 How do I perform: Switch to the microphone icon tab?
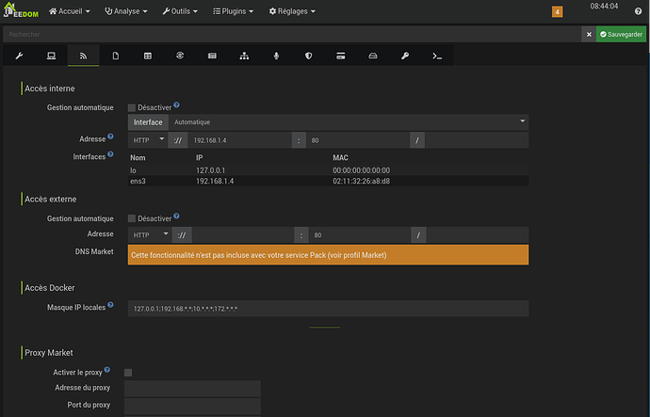[x=275, y=56]
